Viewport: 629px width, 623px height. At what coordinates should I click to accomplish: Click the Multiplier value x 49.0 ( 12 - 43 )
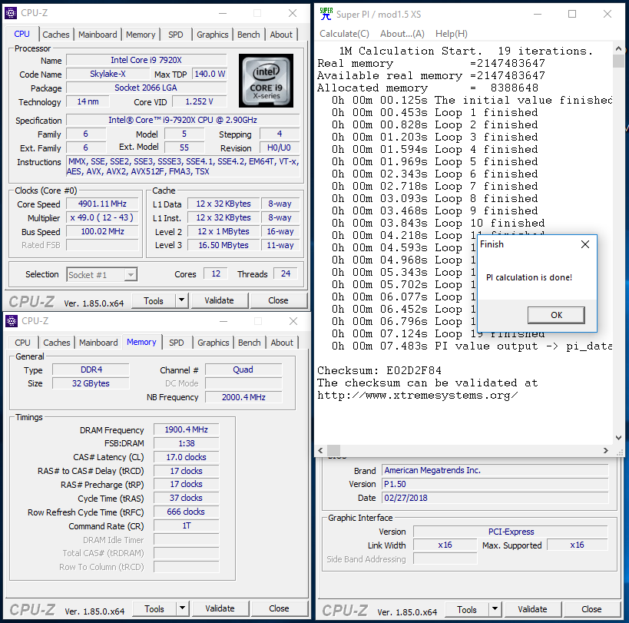click(102, 218)
